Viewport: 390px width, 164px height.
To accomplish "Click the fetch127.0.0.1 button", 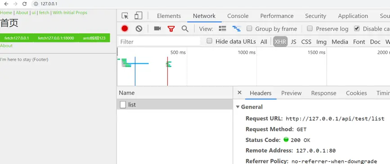I will pos(17,38).
